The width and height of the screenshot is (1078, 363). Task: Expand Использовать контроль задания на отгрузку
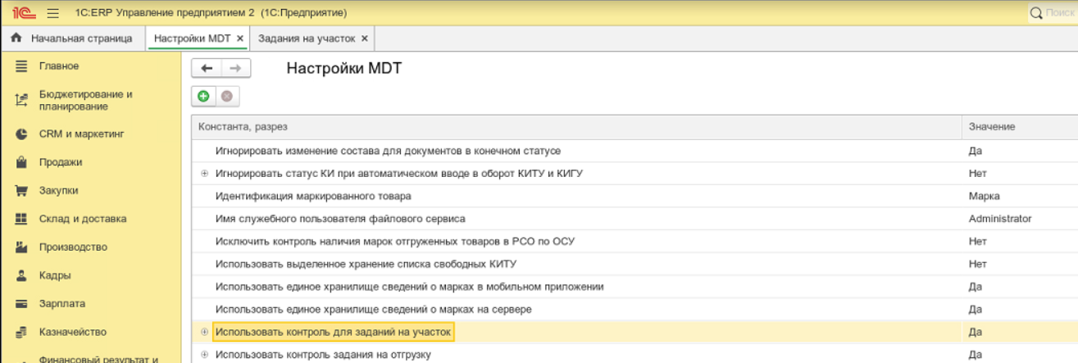click(x=204, y=355)
